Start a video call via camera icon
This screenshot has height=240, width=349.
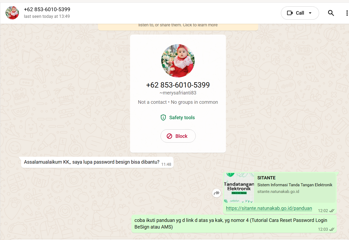tap(290, 13)
